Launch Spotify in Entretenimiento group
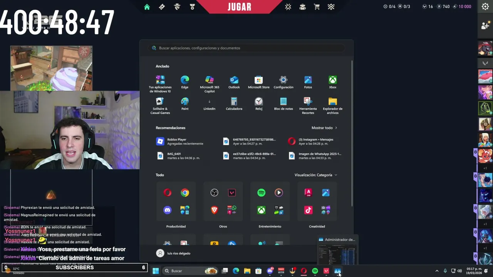493x277 pixels. (x=261, y=193)
